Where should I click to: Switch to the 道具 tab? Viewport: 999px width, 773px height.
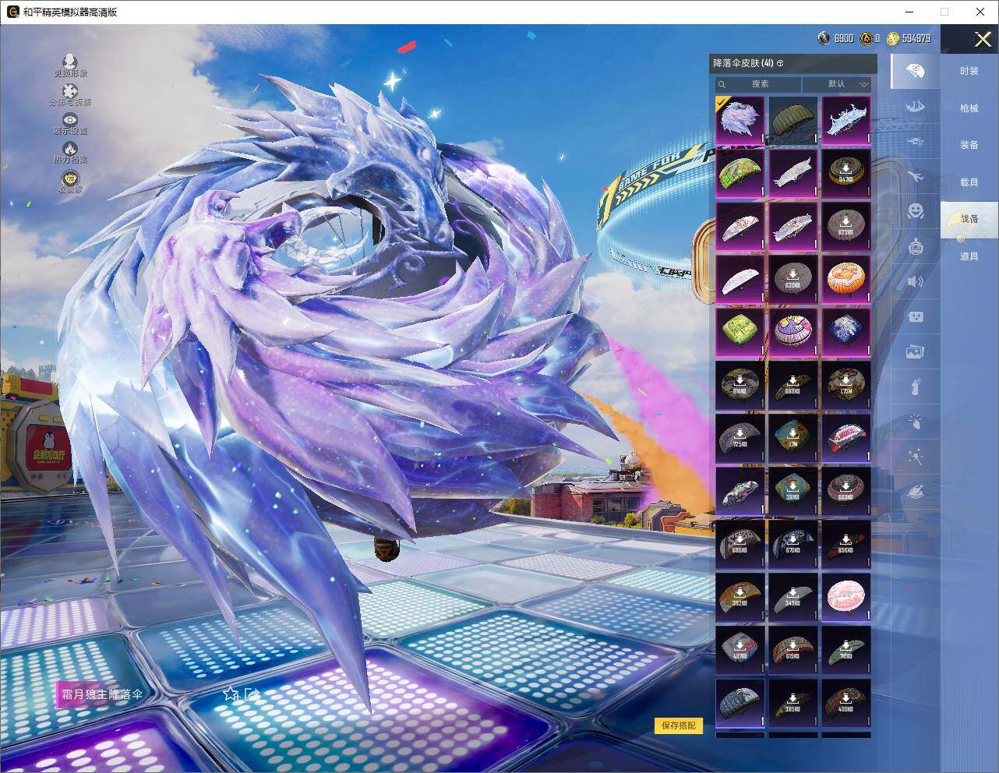(x=969, y=256)
